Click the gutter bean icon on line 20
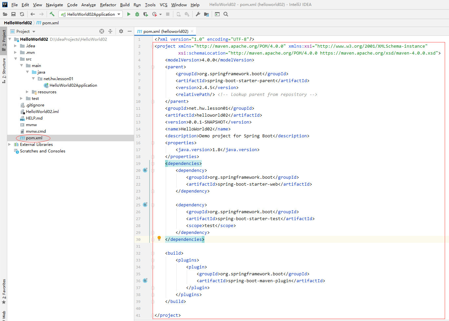The image size is (449, 321). click(x=145, y=170)
